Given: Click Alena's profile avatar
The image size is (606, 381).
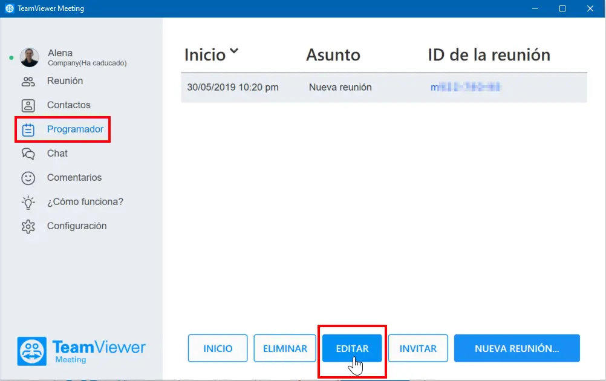Looking at the screenshot, I should click(x=30, y=57).
